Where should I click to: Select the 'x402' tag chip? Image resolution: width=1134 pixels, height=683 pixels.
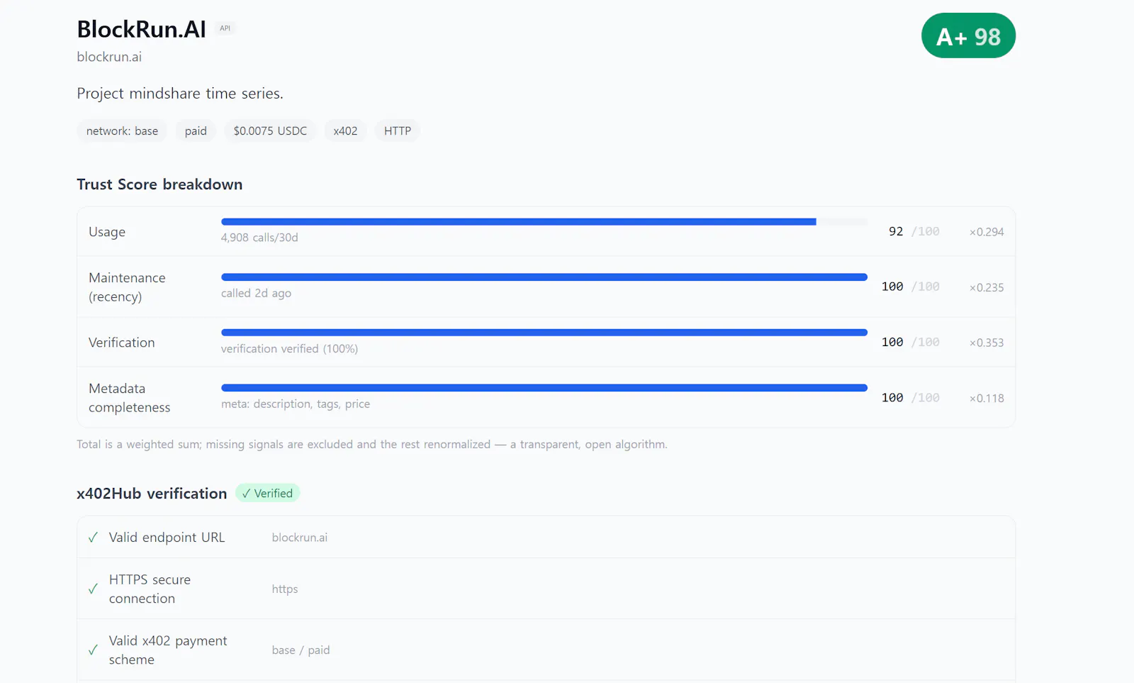[345, 131]
